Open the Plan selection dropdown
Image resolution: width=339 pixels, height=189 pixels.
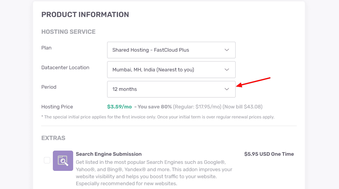(x=171, y=50)
